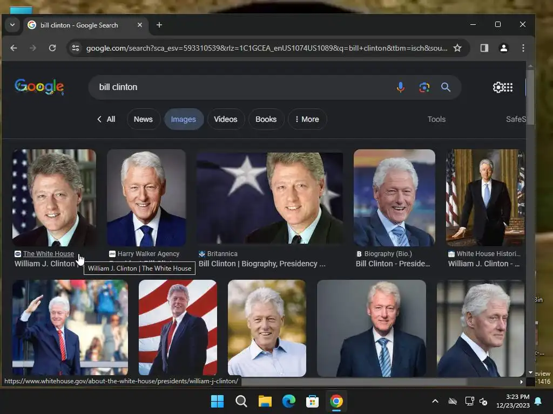
Task: Follow The White House source link
Action: tap(48, 253)
